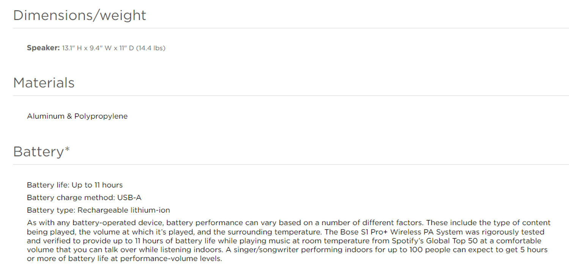Click the Battery life: Up to 11 hours line
Screen dimensions: 569x274
75,185
